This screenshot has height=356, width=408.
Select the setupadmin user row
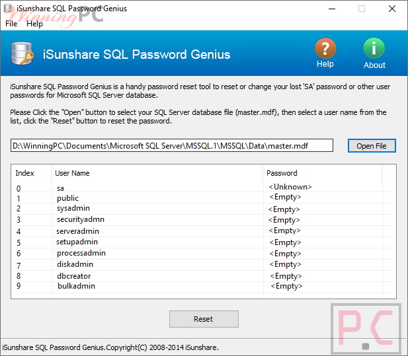[204, 242]
